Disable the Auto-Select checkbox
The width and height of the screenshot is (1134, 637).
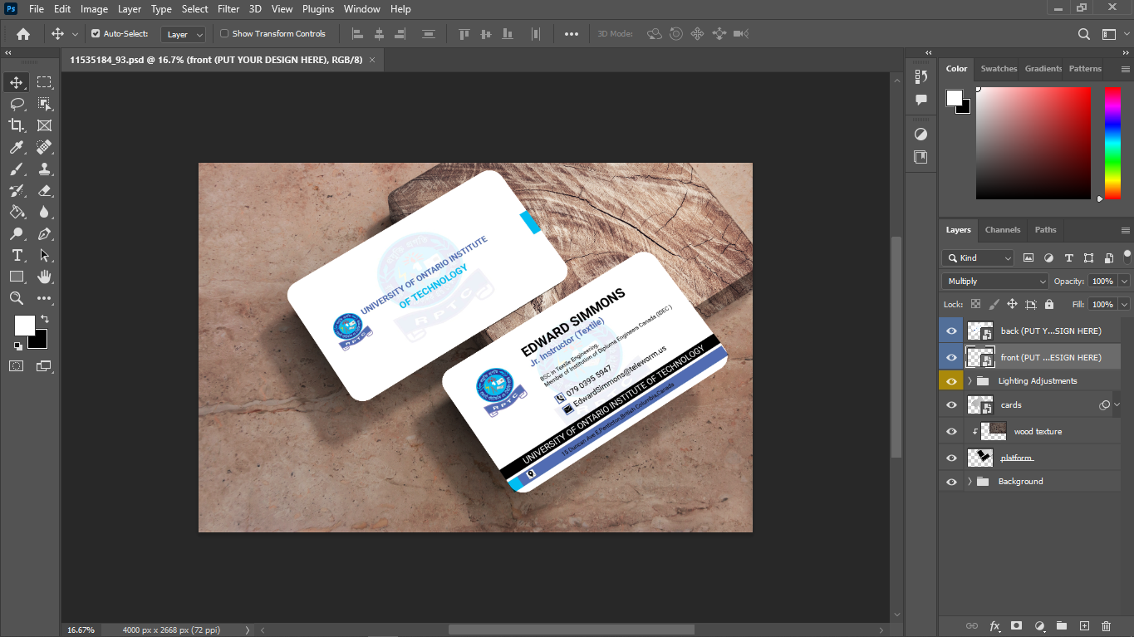pos(96,34)
